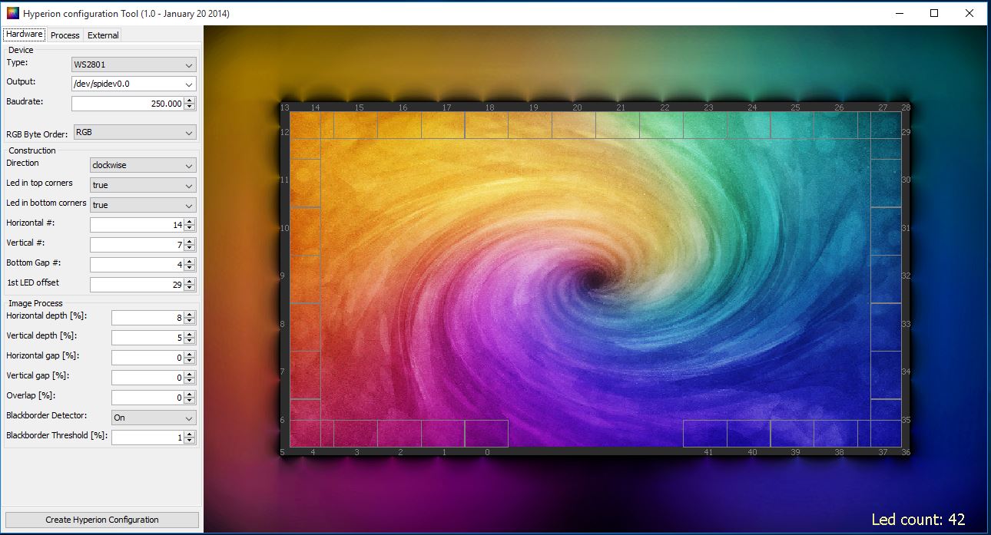Click the Hyperion app icon in title bar
Viewport: 991px width, 535px height.
12,13
